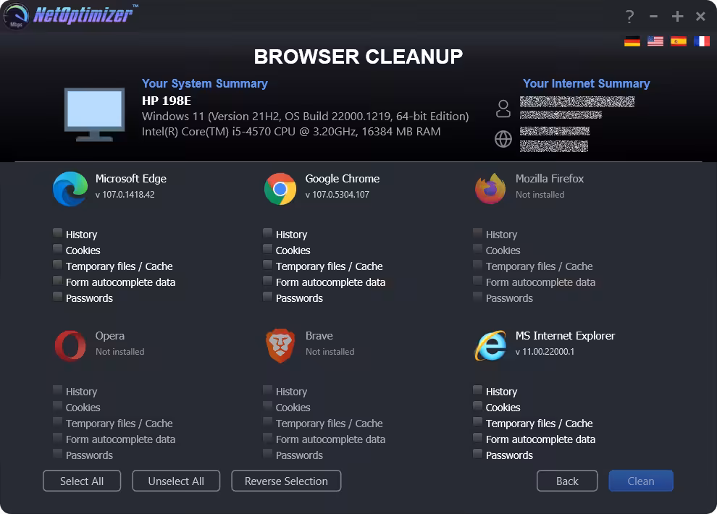The image size is (717, 514).
Task: Toggle History checkbox for Internet Explorer
Action: point(478,390)
